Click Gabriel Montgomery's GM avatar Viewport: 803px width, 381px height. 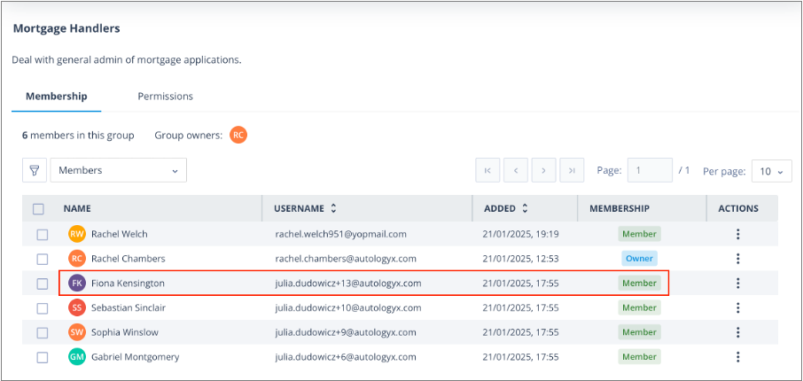(x=77, y=357)
